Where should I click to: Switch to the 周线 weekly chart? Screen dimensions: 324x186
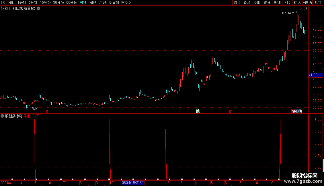93,3
